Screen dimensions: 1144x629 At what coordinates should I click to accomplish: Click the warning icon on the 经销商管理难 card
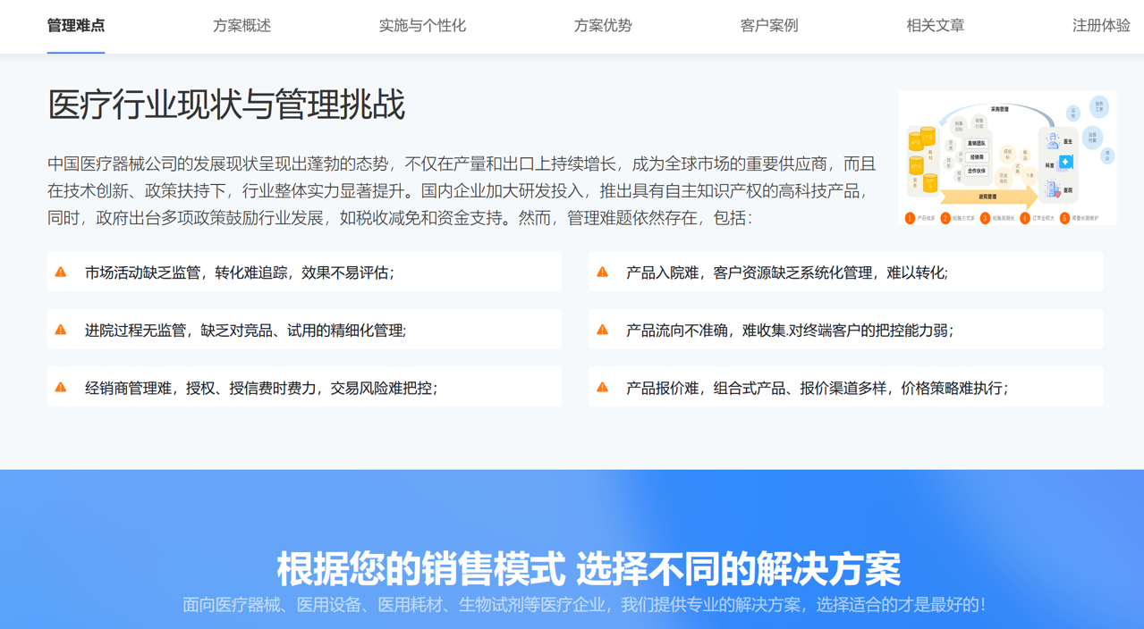click(62, 387)
